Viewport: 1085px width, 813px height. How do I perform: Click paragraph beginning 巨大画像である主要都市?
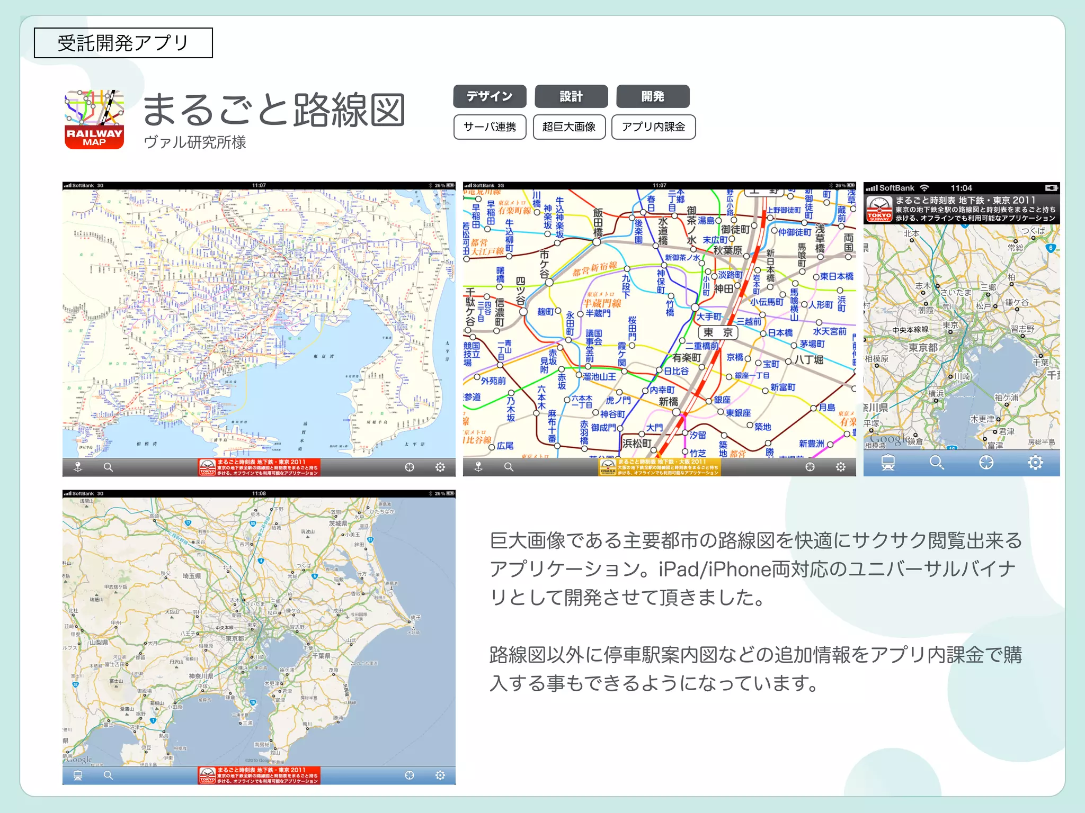click(755, 569)
